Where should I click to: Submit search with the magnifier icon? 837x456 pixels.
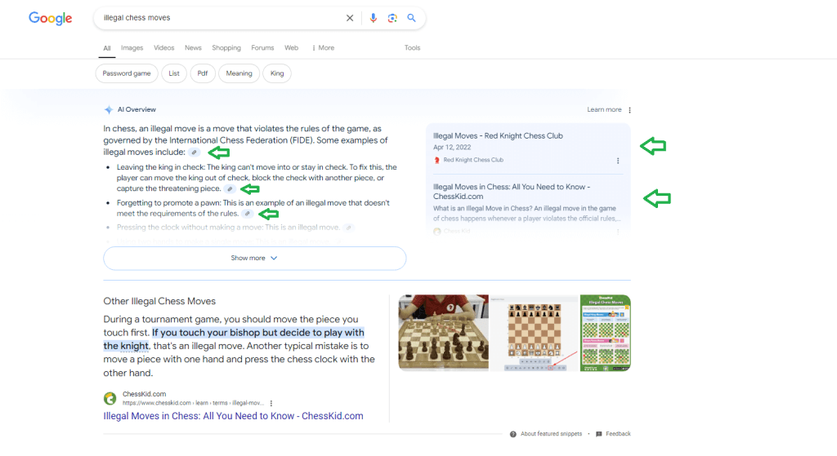[412, 18]
